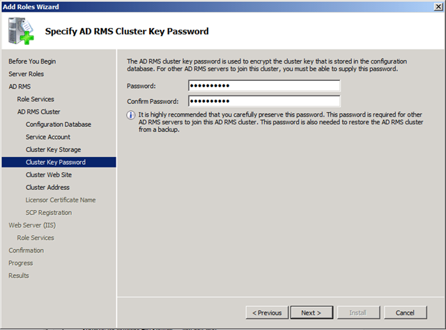Open the Cluster Web Site step
446x330 pixels.
click(x=49, y=175)
